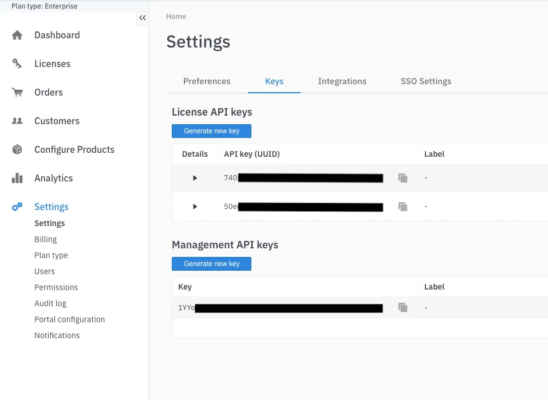
Task: Select the Licenses key icon in sidebar
Action: [18, 64]
